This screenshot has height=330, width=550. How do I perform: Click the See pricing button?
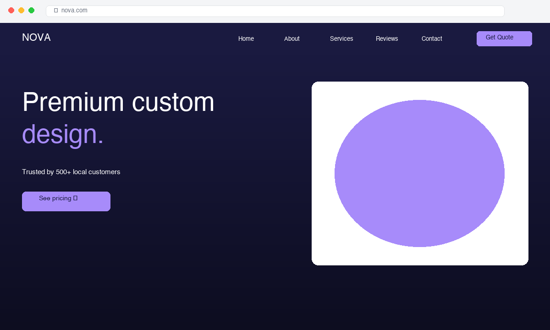66,201
